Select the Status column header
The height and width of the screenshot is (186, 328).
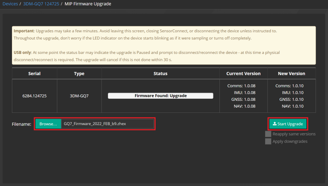coord(161,74)
